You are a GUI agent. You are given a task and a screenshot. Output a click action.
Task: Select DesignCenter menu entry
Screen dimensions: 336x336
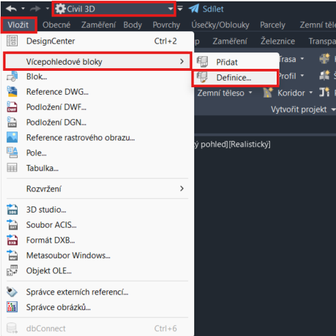click(97, 41)
